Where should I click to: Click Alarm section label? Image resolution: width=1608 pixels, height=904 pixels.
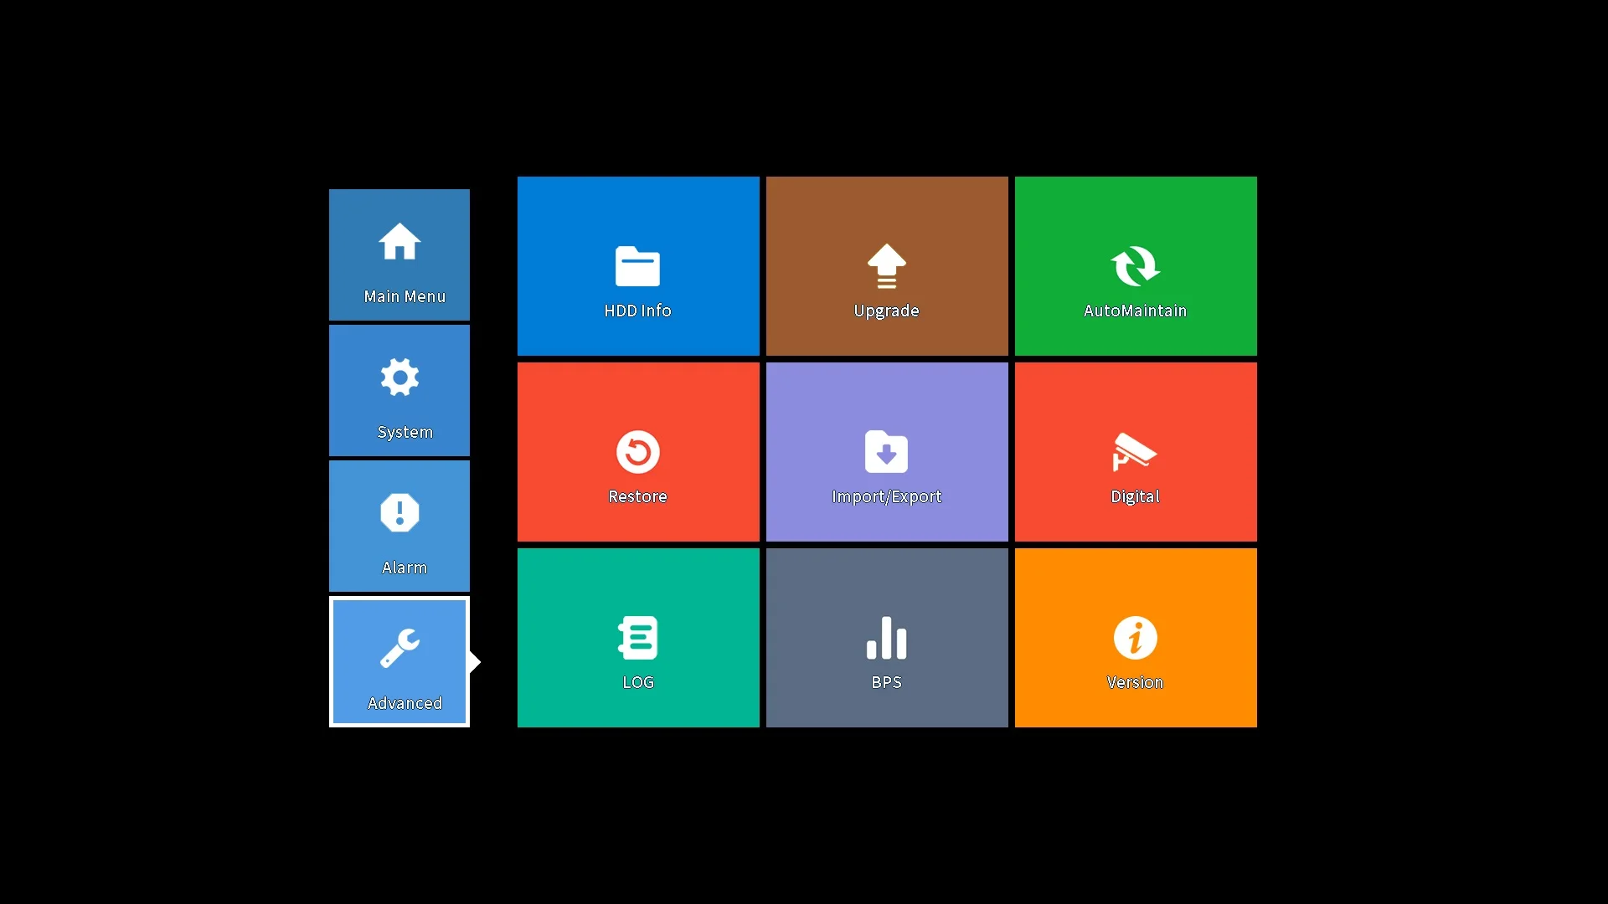point(405,566)
